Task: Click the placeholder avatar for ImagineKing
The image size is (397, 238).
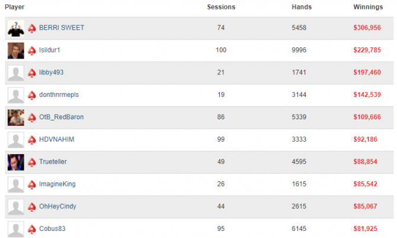Action: point(16,185)
